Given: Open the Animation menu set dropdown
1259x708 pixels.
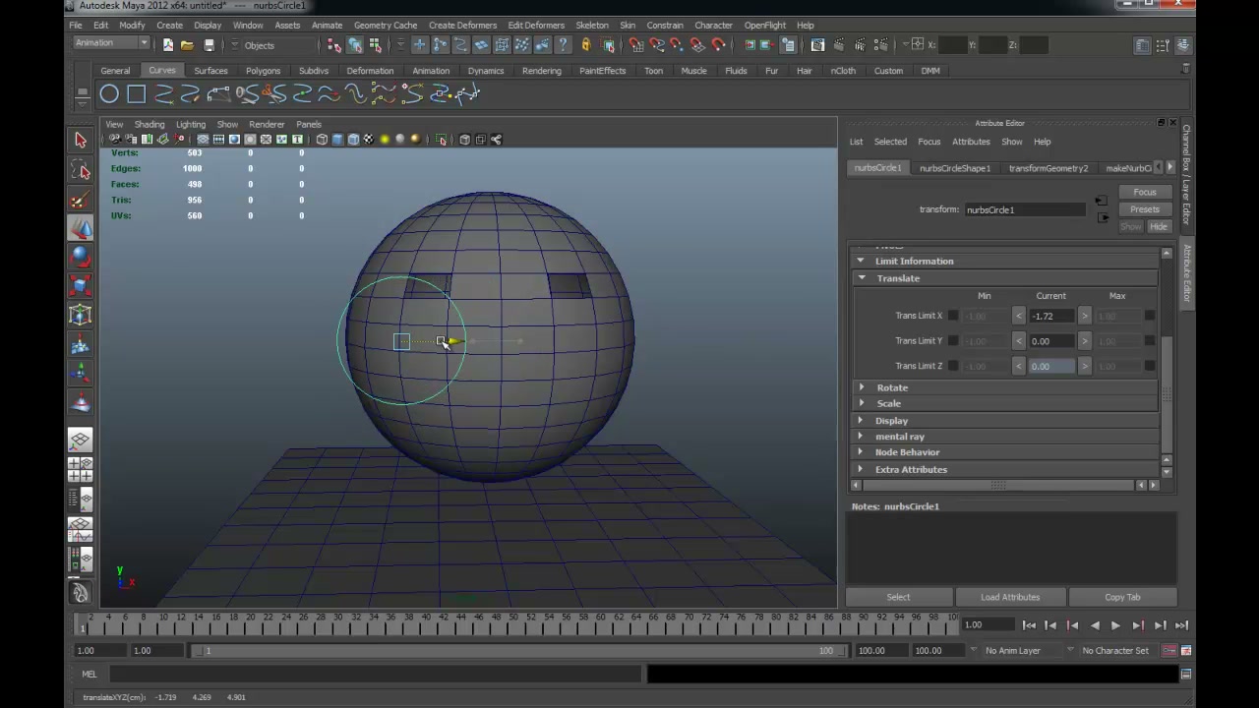Looking at the screenshot, I should tap(111, 43).
